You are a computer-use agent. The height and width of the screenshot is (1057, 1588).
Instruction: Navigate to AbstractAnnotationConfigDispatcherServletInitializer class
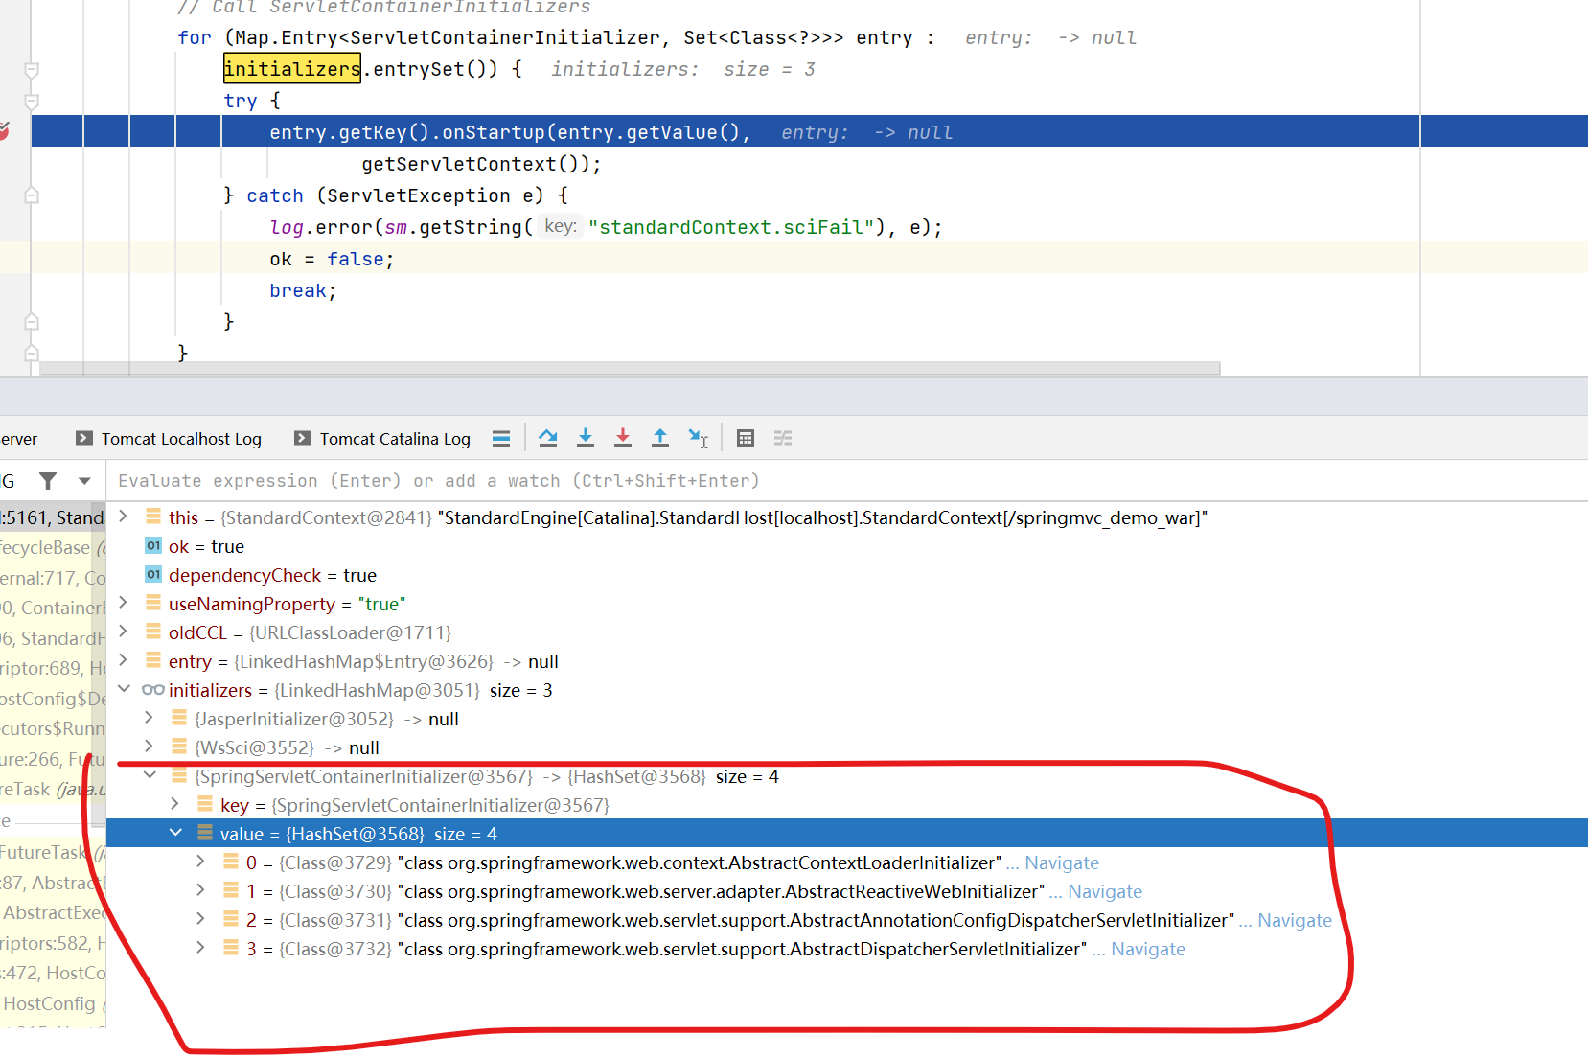(1295, 920)
